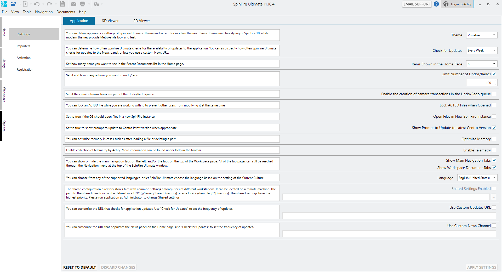Expand the open folder dropdown arrow

[x=20, y=4]
